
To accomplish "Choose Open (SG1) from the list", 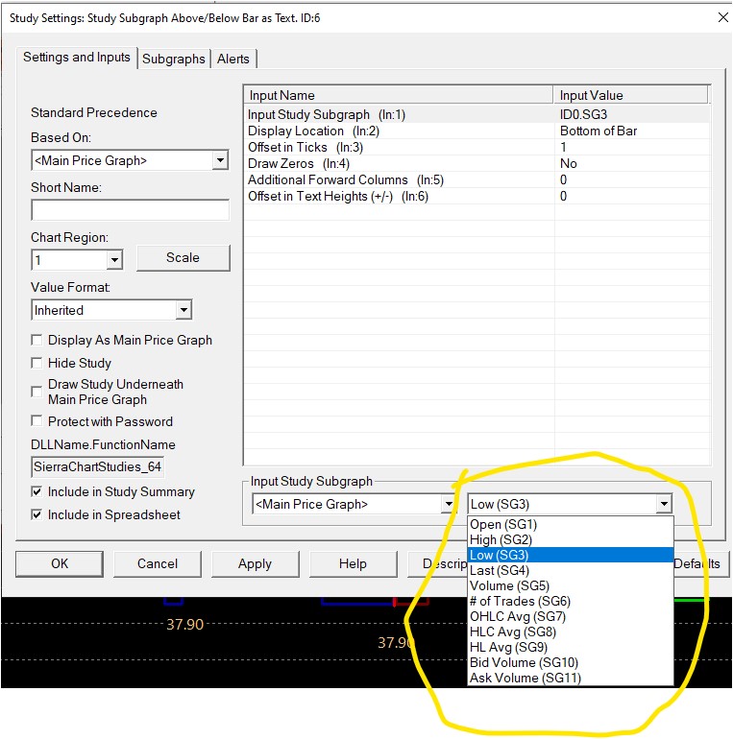I will point(571,525).
